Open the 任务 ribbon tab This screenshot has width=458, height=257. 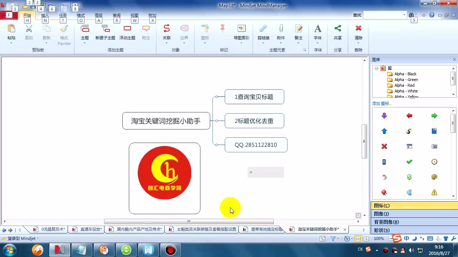pyautogui.click(x=63, y=15)
